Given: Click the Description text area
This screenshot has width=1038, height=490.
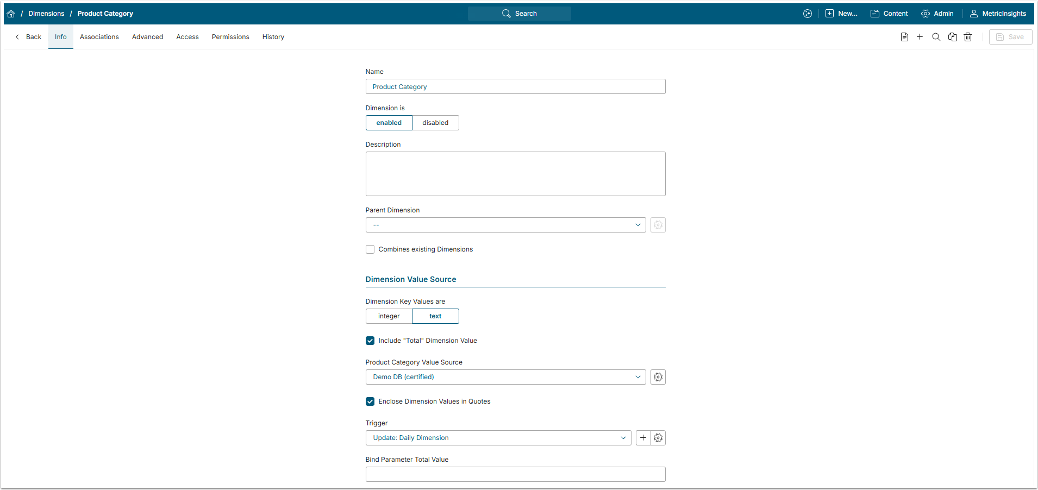Looking at the screenshot, I should click(x=515, y=174).
